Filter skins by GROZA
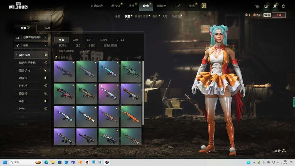Screen dimensions: 295x166 tap(104, 40)
